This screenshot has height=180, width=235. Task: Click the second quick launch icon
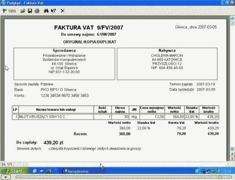(42, 171)
